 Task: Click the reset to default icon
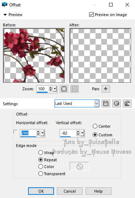127,103
